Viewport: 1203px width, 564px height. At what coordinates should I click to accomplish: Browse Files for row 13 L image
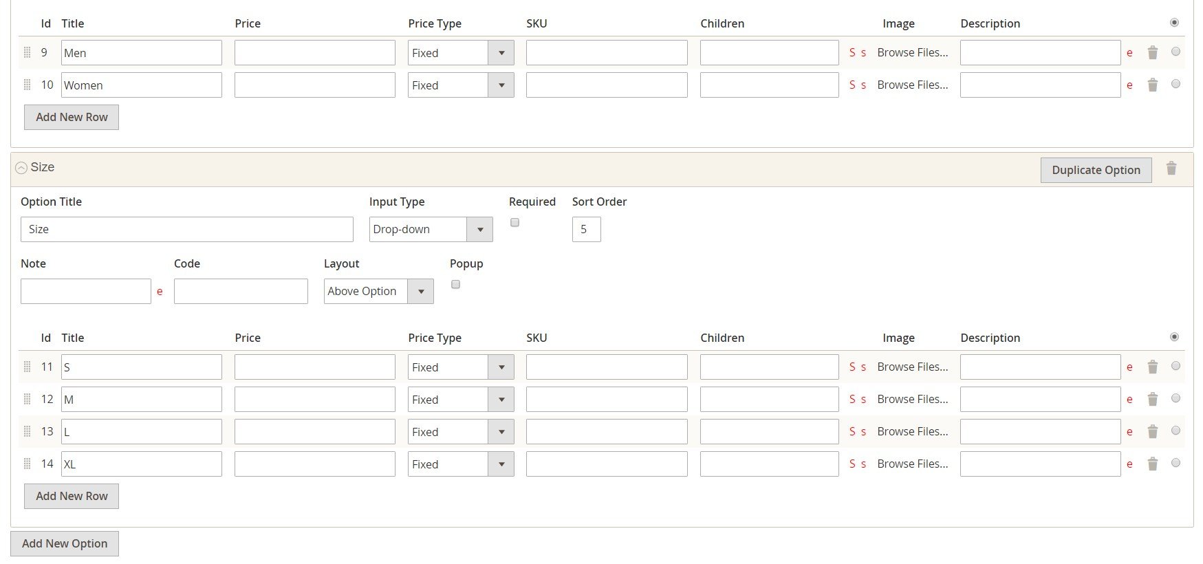[912, 431]
